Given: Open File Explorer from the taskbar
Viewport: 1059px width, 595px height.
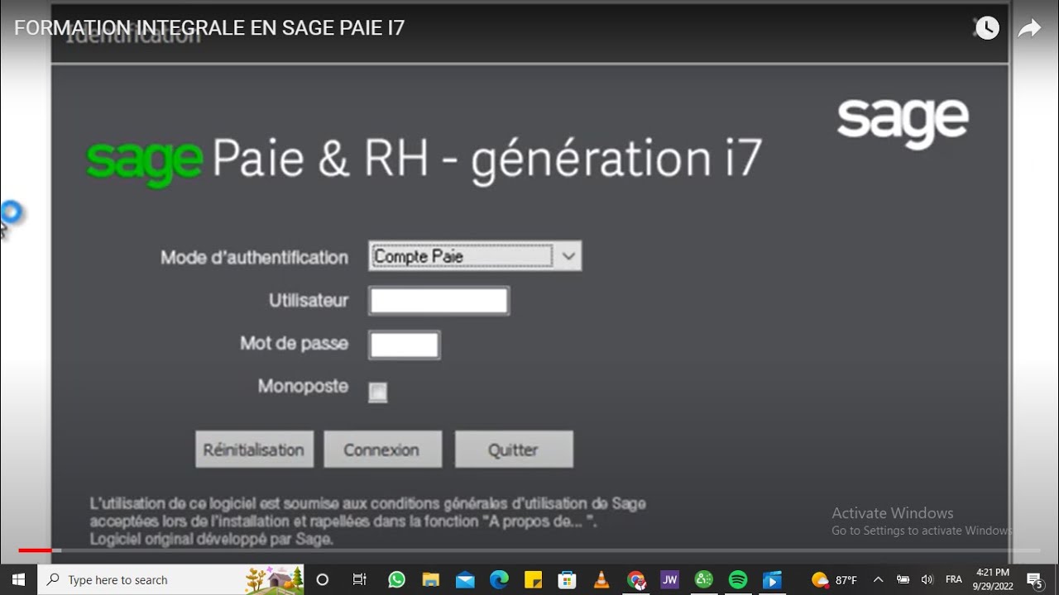Looking at the screenshot, I should tap(430, 579).
